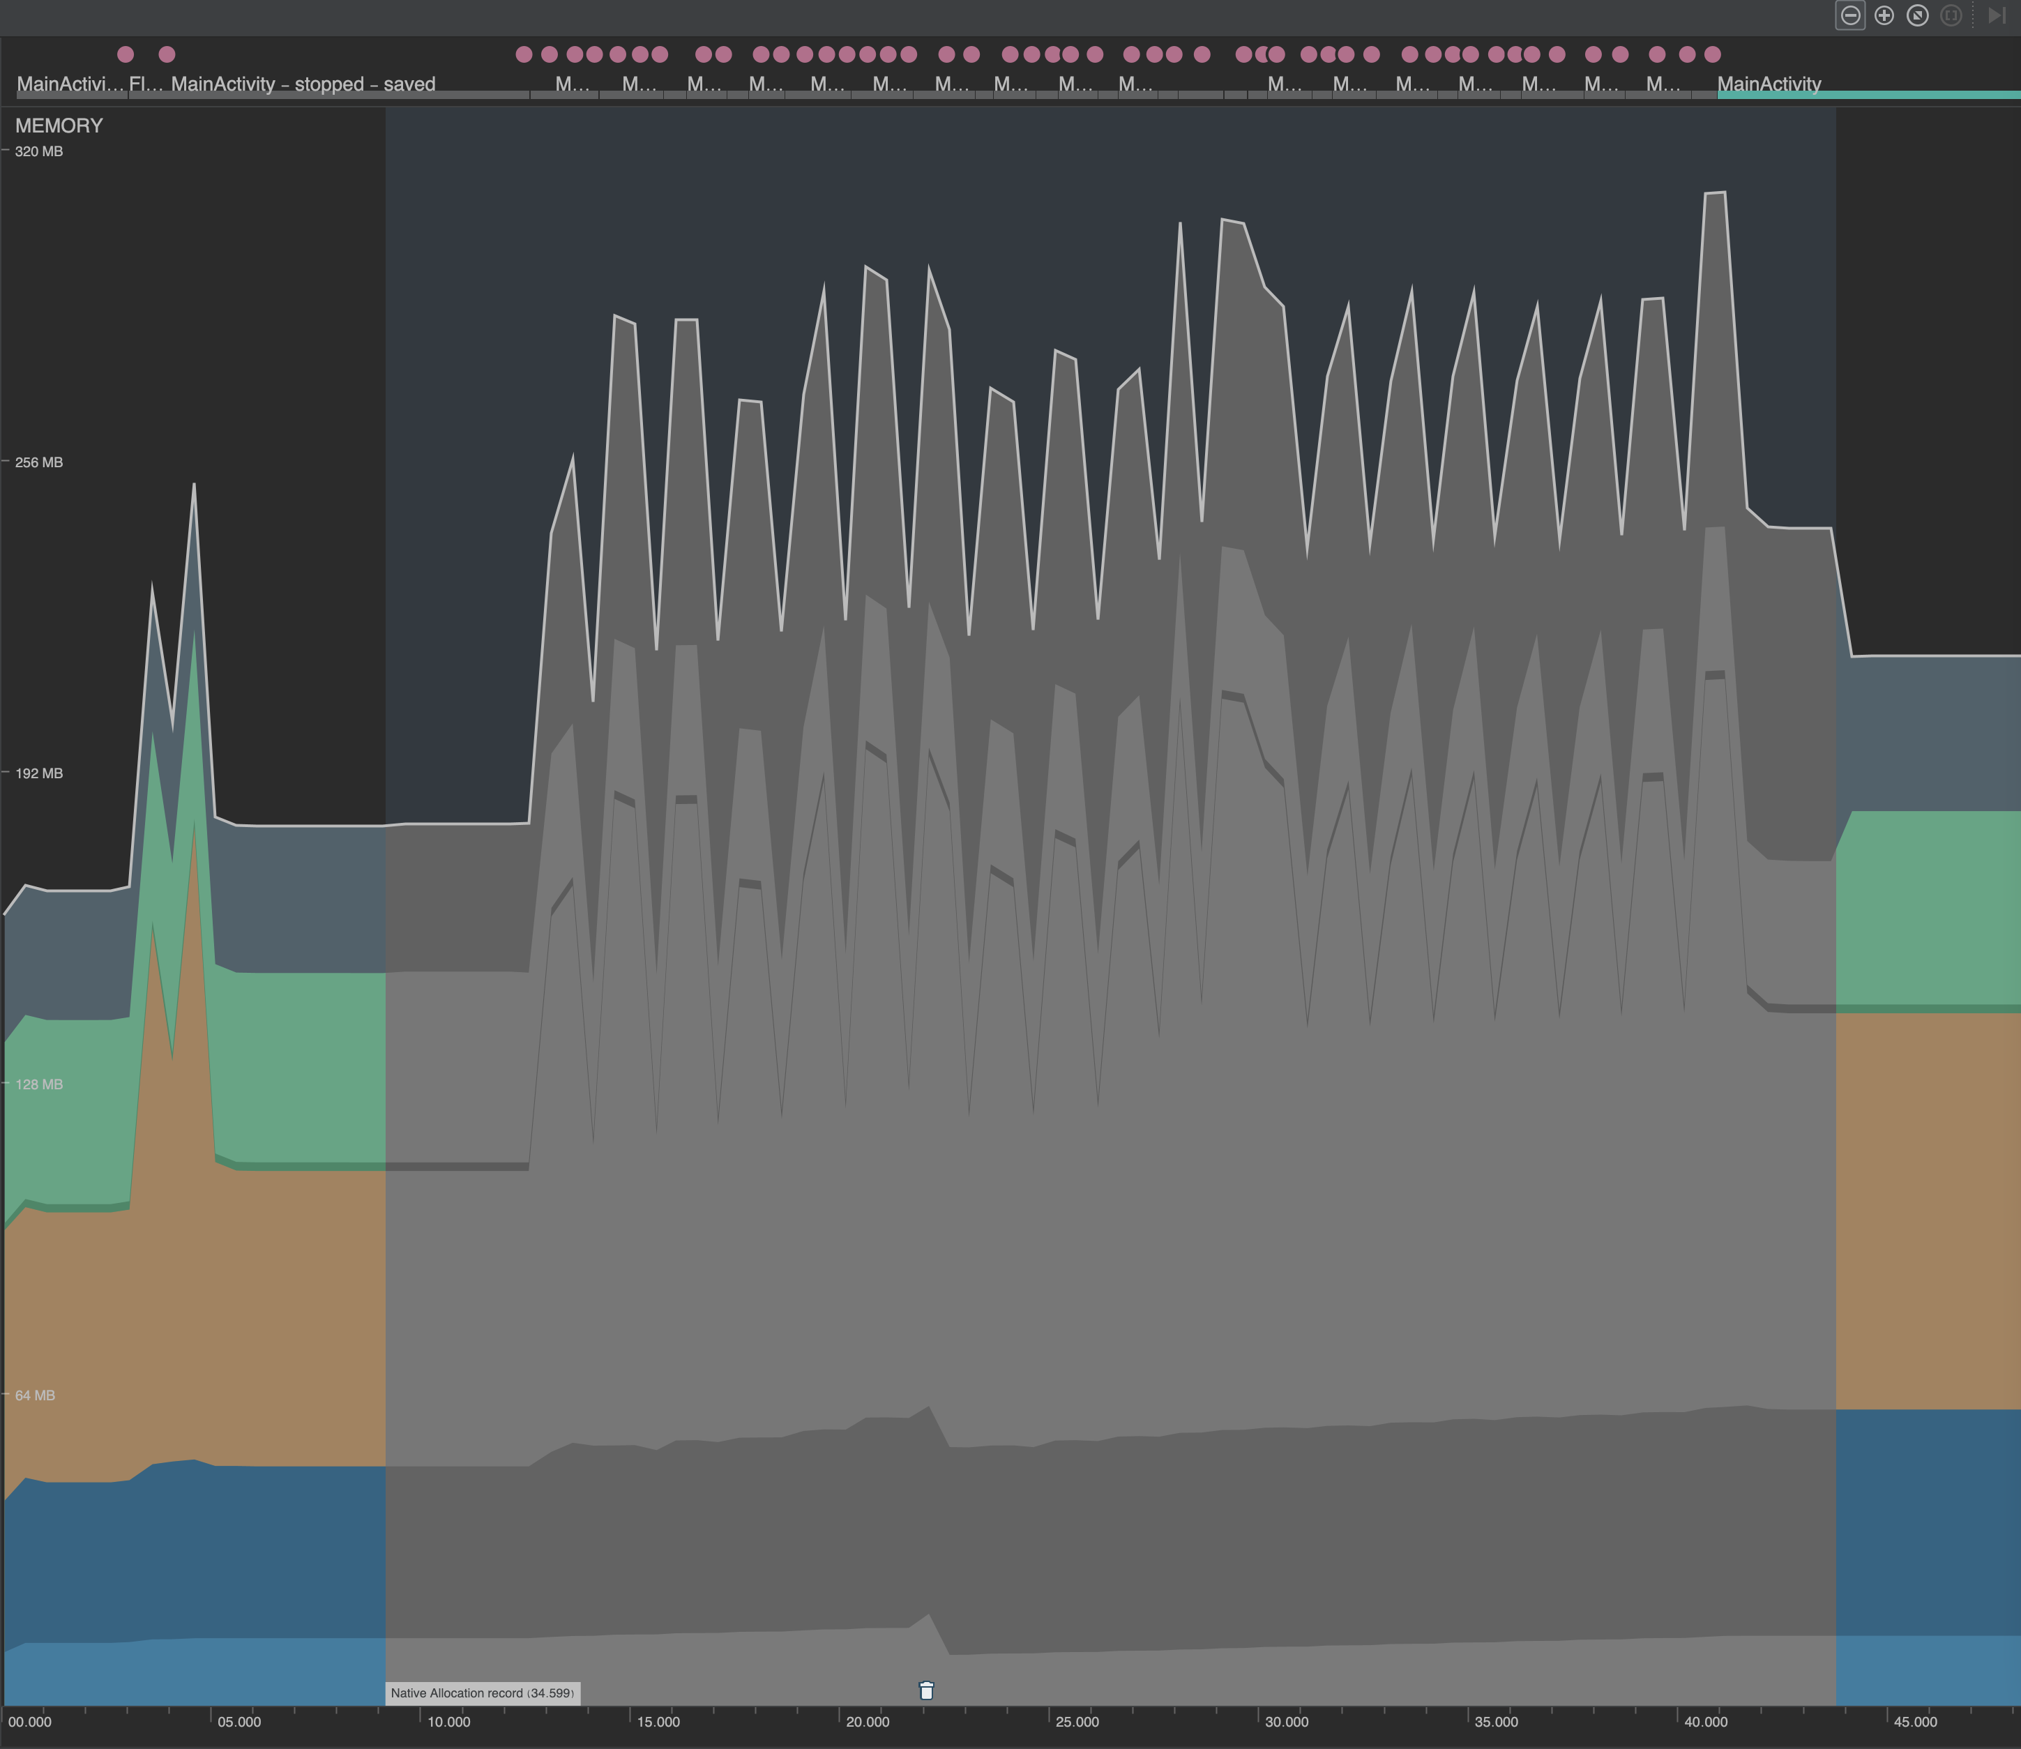Select the reset zoom icon
The image size is (2021, 1749).
(1919, 17)
